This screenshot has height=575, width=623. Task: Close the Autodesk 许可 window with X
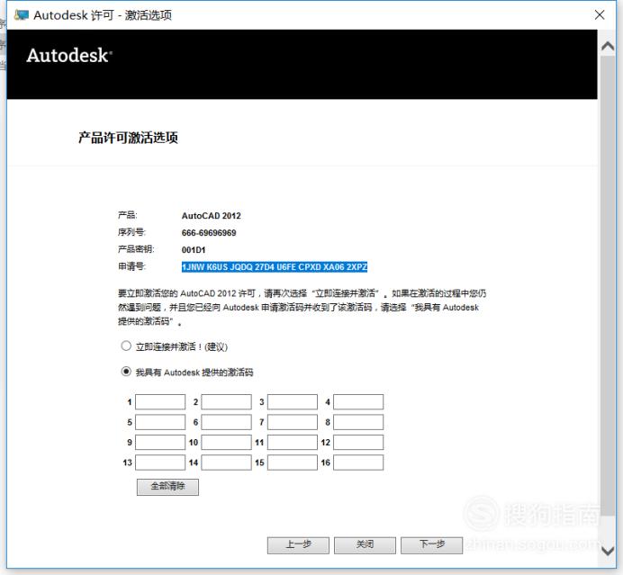coord(600,15)
